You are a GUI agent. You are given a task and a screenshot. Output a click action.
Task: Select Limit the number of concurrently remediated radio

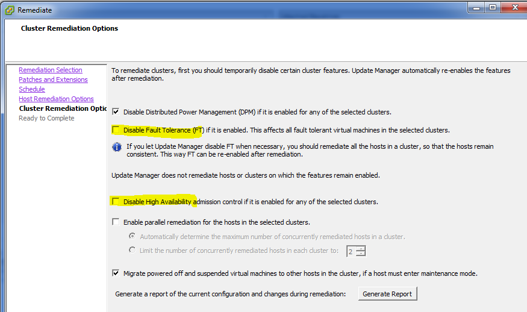point(133,250)
